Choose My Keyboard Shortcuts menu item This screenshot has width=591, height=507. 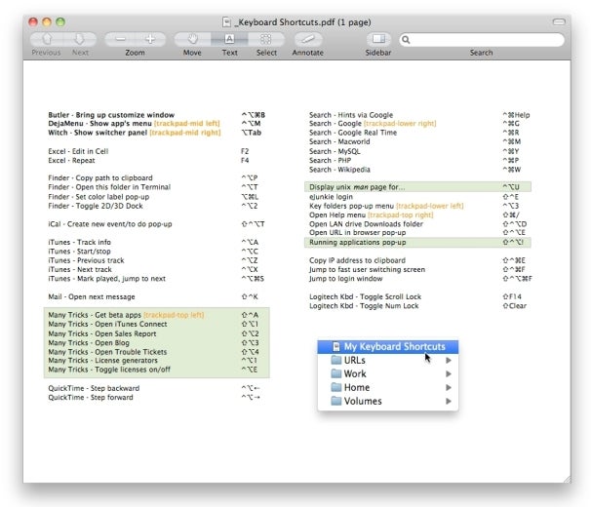click(x=388, y=347)
